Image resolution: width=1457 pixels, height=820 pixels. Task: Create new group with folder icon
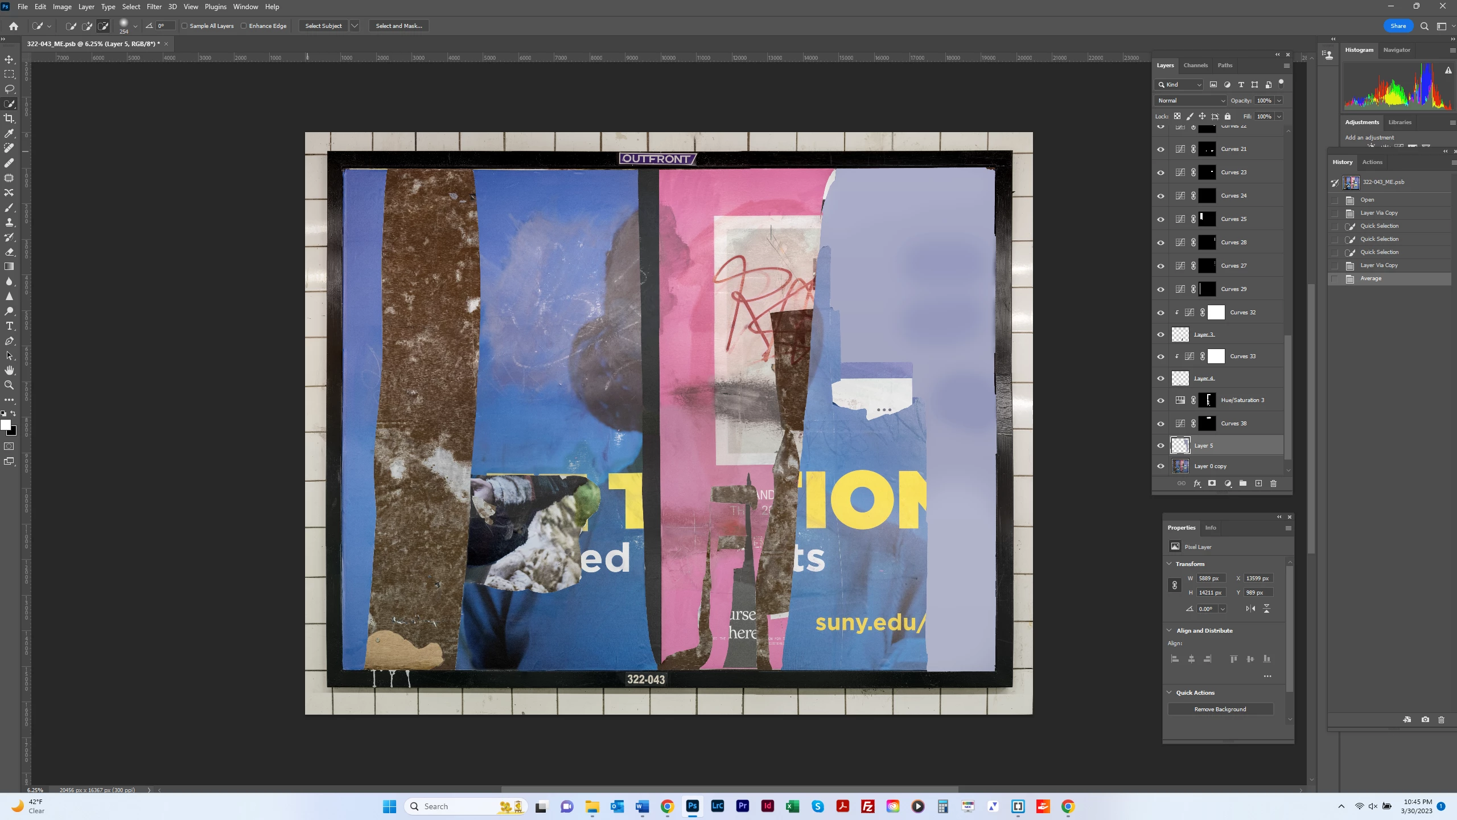point(1243,483)
